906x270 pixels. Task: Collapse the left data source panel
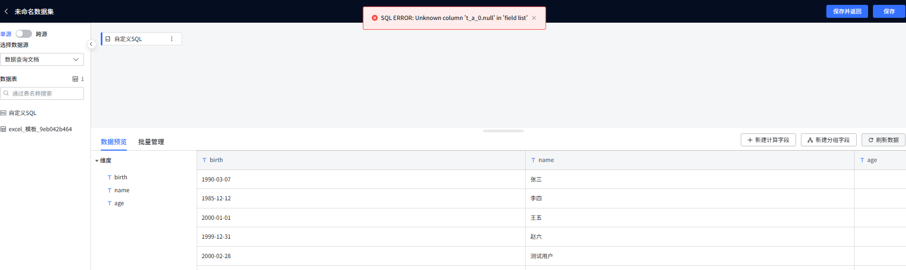[91, 44]
